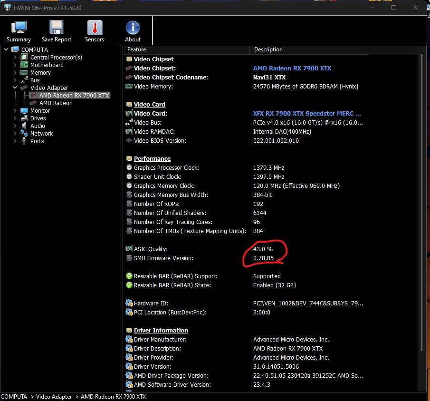
Task: Click the ReBAR Support green check icon
Action: pos(129,276)
